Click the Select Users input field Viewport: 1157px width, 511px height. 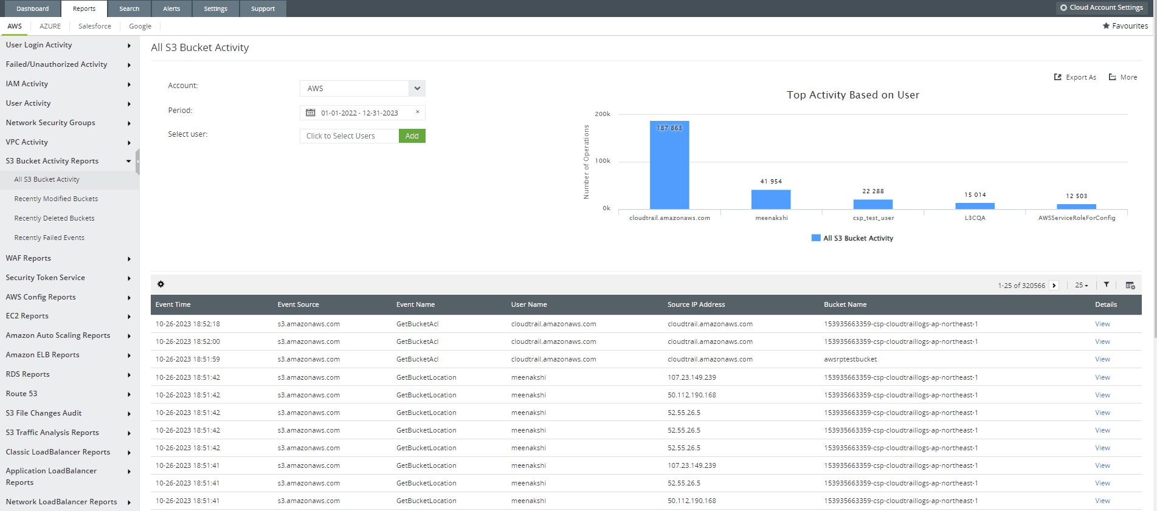pyautogui.click(x=349, y=136)
